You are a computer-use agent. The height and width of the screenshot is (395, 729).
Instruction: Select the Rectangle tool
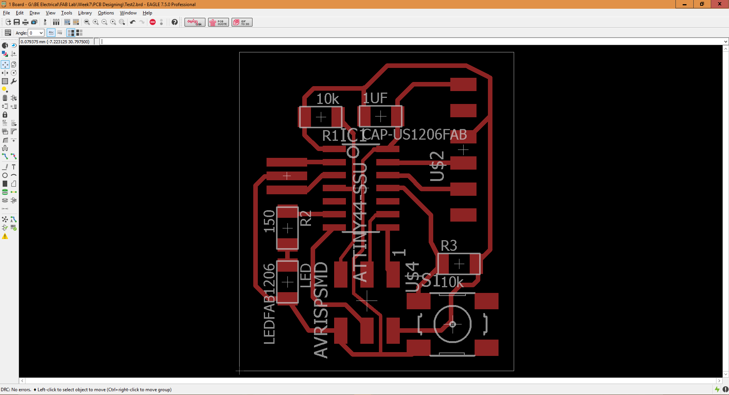(x=5, y=184)
